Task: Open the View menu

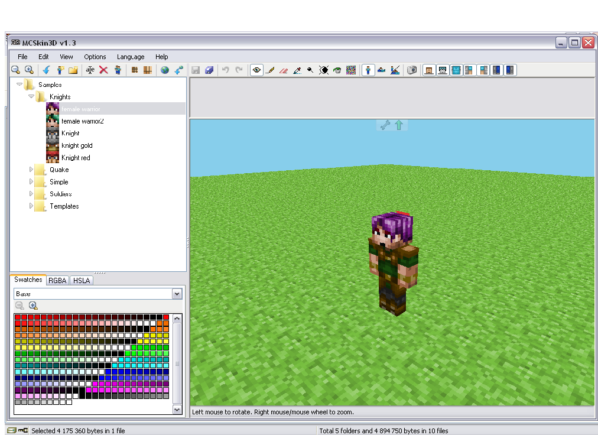Action: [x=66, y=57]
